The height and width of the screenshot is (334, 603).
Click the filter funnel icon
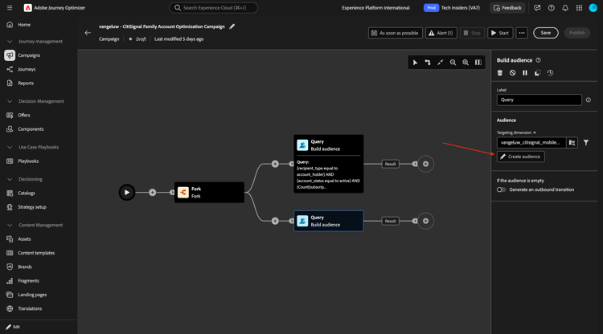click(585, 143)
